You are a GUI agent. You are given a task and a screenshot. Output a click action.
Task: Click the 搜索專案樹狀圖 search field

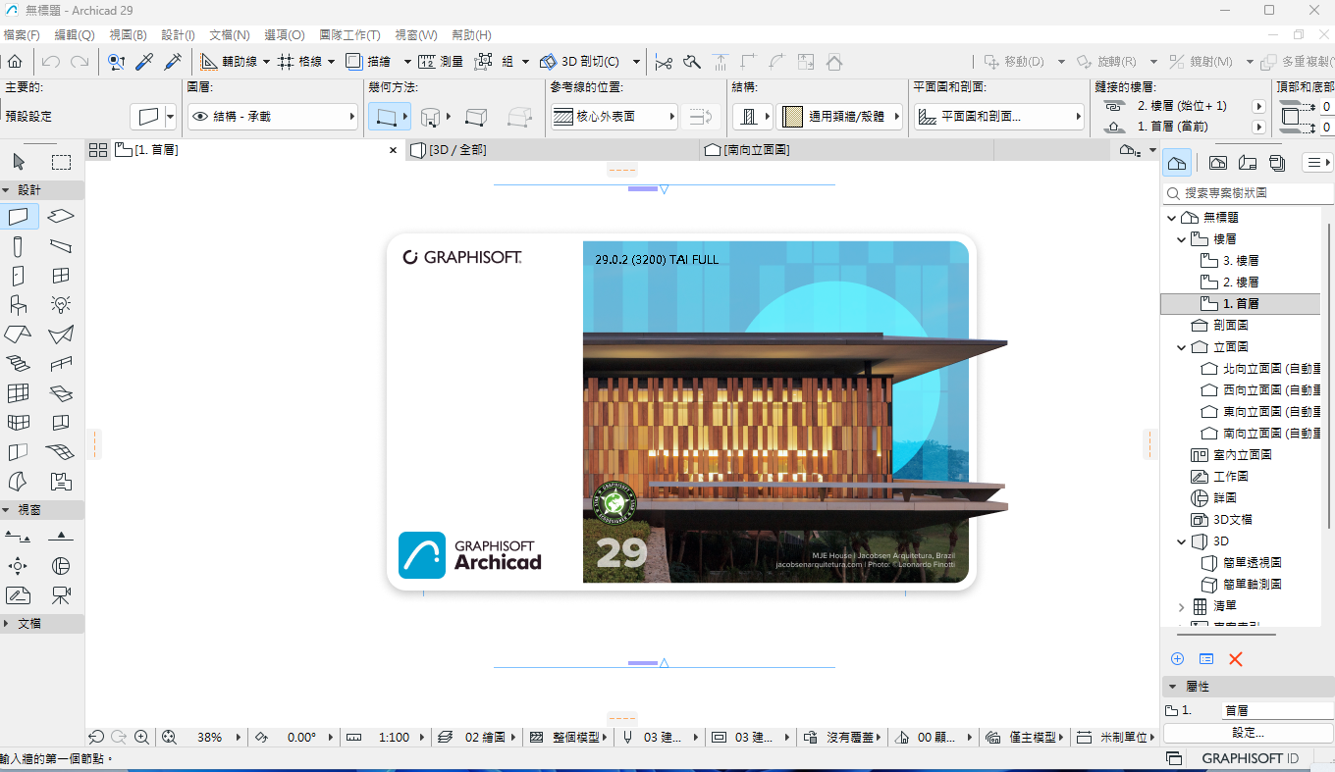coord(1249,193)
